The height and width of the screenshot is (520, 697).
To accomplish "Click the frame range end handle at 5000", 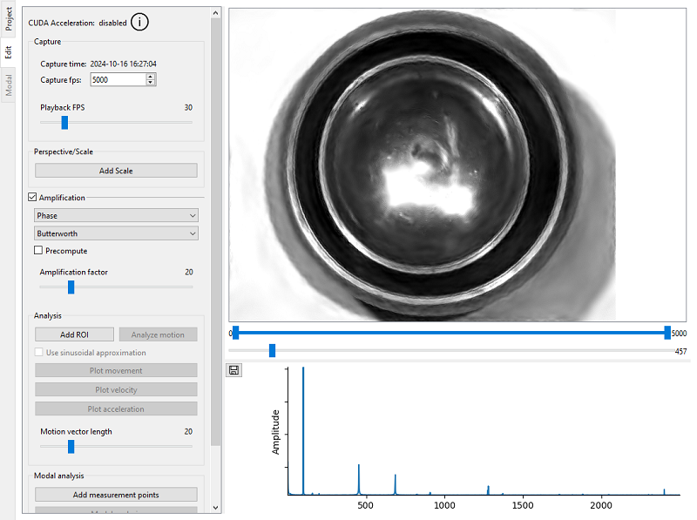I will [667, 333].
